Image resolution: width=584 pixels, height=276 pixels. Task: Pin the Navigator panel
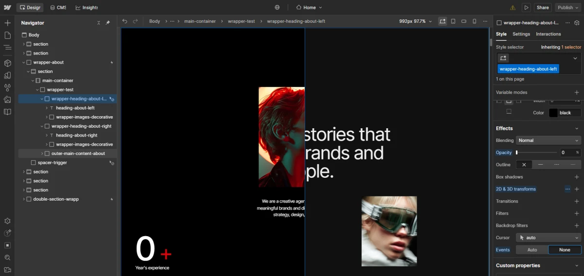pyautogui.click(x=108, y=23)
